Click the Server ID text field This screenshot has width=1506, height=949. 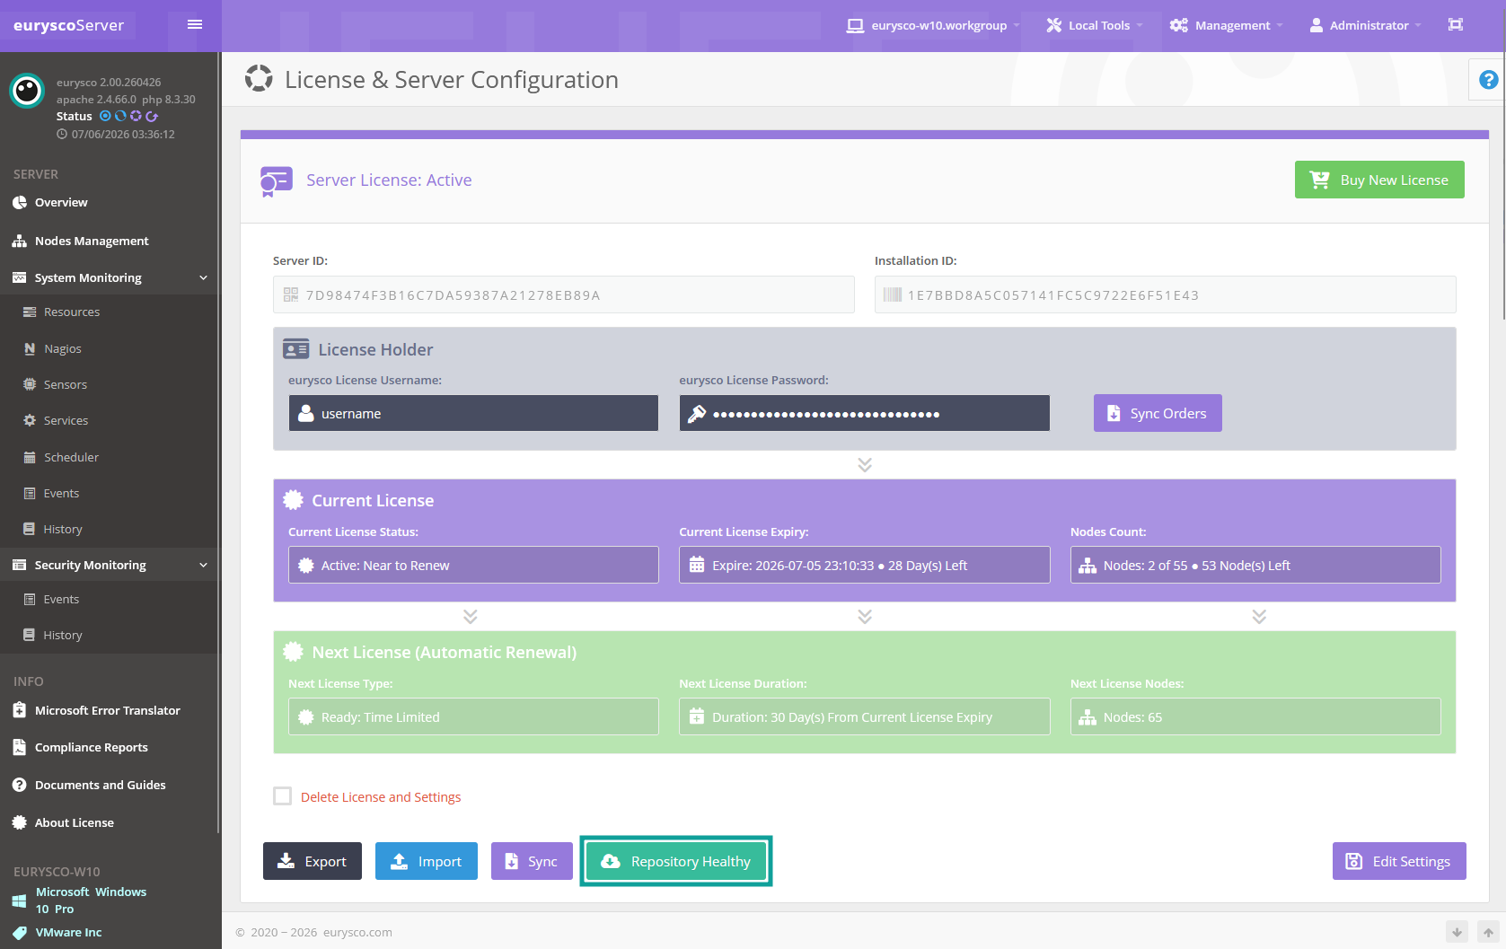[x=564, y=294]
